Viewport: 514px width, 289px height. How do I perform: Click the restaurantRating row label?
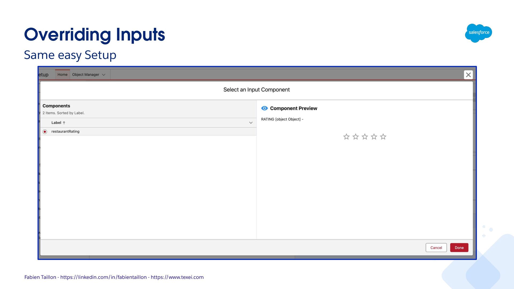(x=65, y=131)
